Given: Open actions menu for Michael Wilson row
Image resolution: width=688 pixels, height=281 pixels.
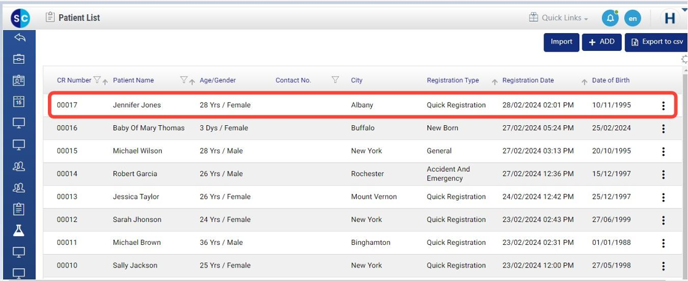Looking at the screenshot, I should point(663,152).
